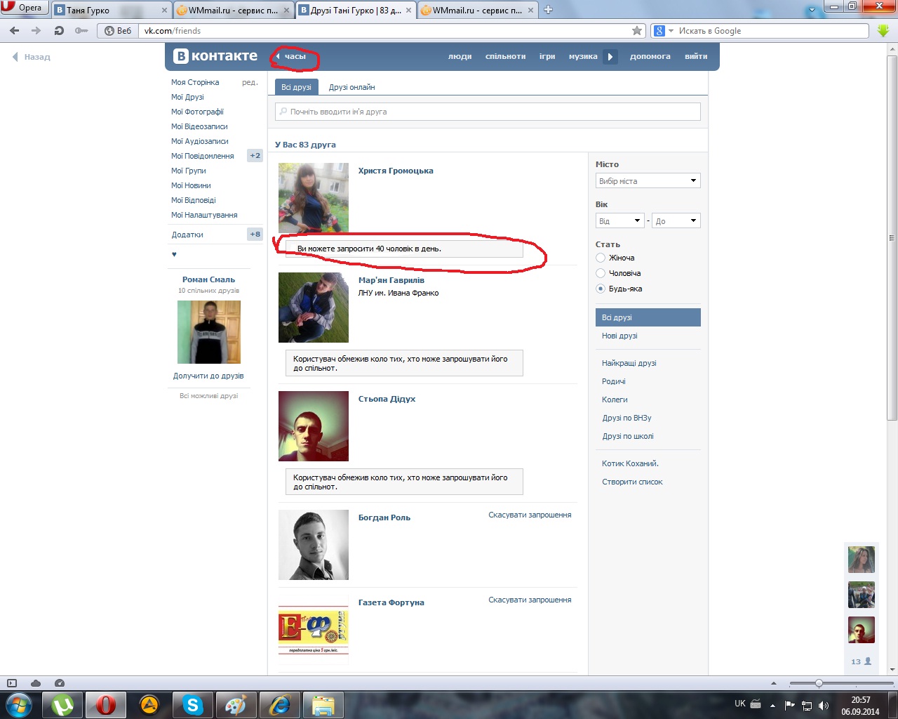898x719 pixels.
Task: Close the Таня Гурко browser tab
Action: (165, 10)
